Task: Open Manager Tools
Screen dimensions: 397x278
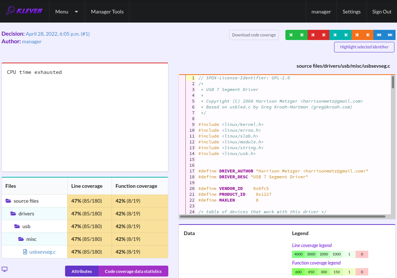Action: pyautogui.click(x=107, y=12)
